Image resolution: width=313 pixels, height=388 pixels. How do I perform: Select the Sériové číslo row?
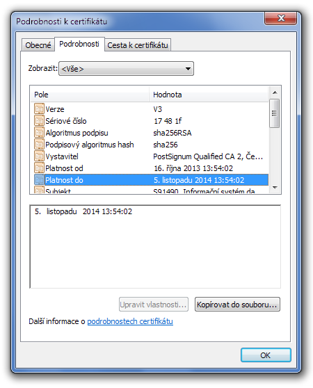pos(151,121)
